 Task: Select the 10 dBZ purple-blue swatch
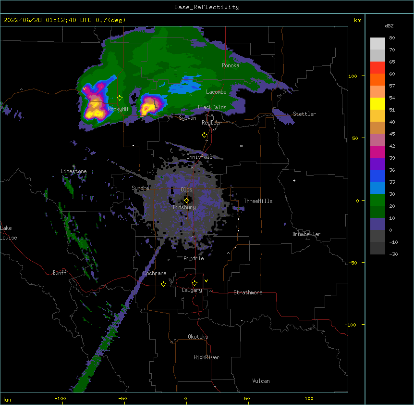click(x=377, y=224)
